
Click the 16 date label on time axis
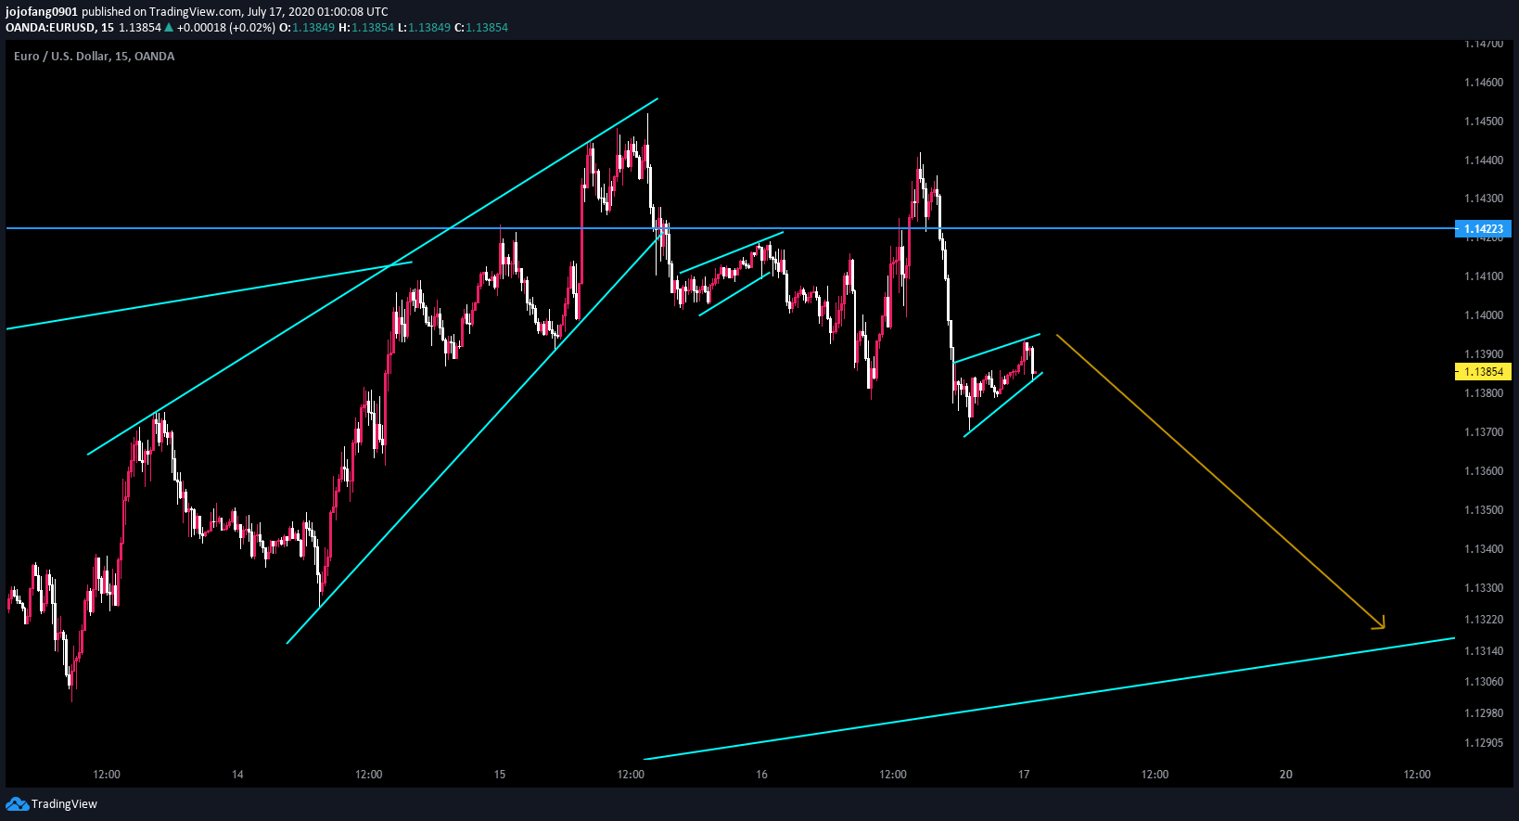(x=761, y=775)
